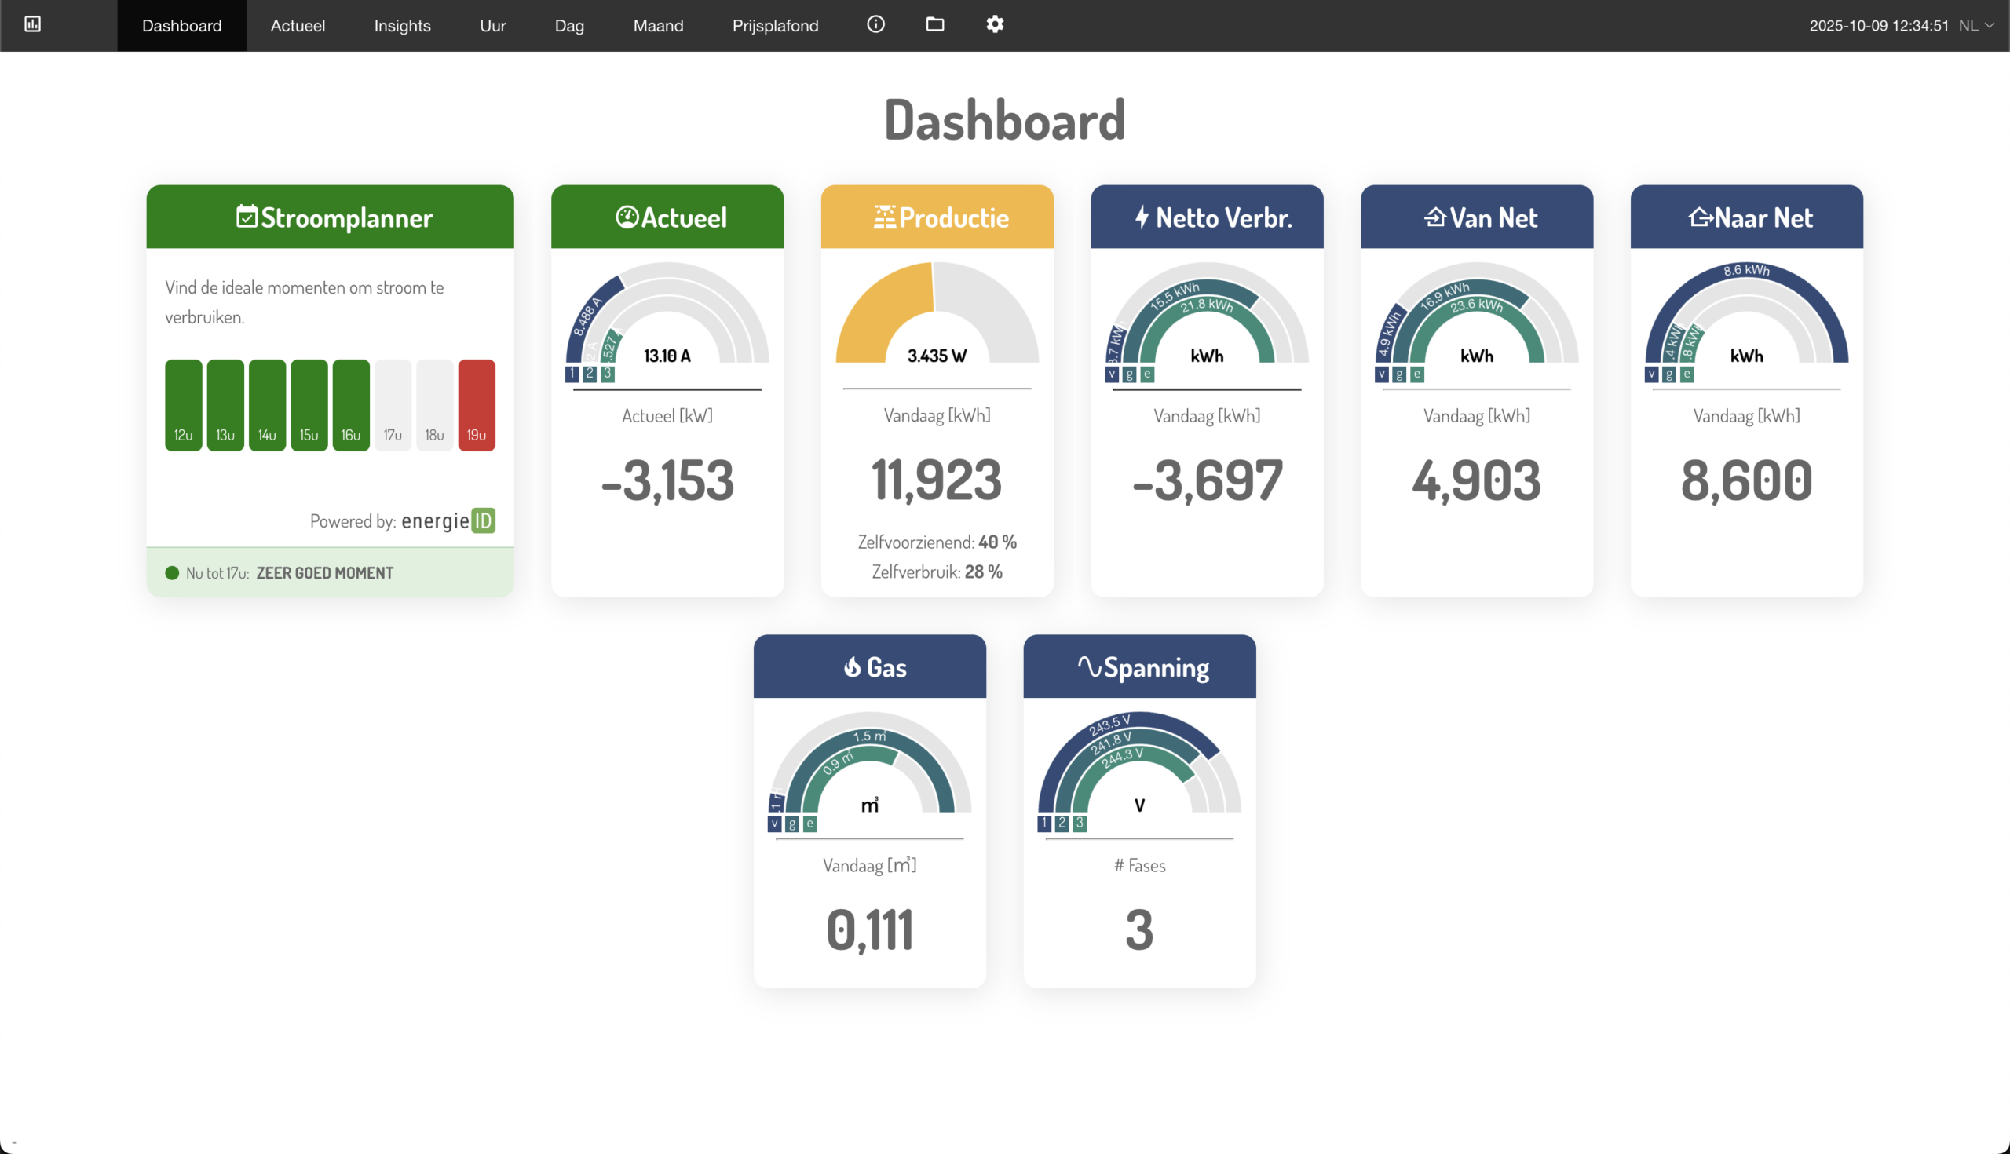This screenshot has height=1154, width=2010.
Task: Open settings via gear icon
Action: pos(995,24)
